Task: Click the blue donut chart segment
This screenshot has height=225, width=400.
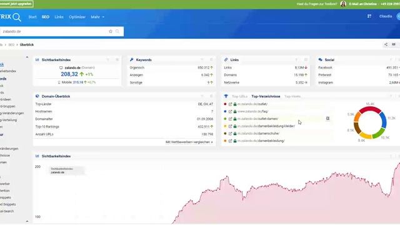Action: tap(383, 121)
